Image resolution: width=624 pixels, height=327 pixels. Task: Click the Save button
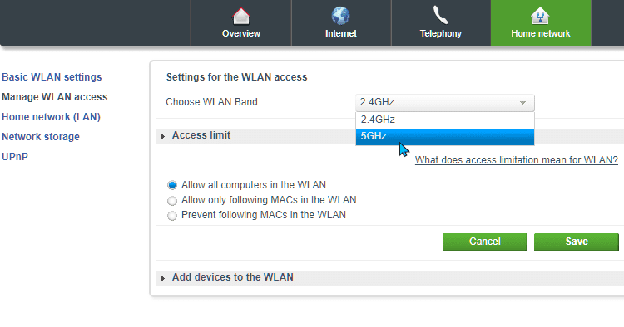577,242
